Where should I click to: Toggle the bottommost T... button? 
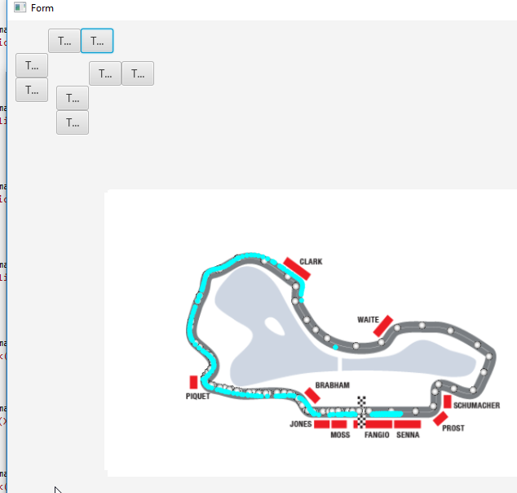pyautogui.click(x=73, y=122)
